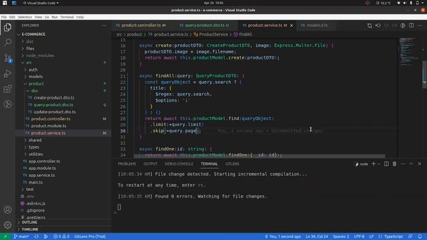Open the Ubuntu activities app menu
This screenshot has width=427, height=240.
(5, 3)
